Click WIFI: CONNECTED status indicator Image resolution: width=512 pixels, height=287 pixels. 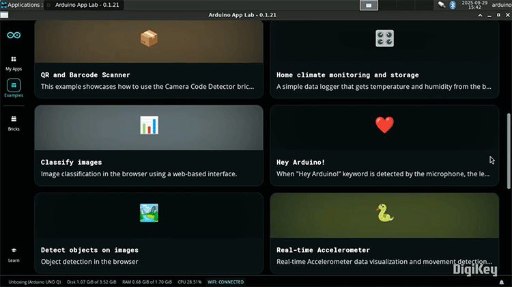(x=225, y=282)
